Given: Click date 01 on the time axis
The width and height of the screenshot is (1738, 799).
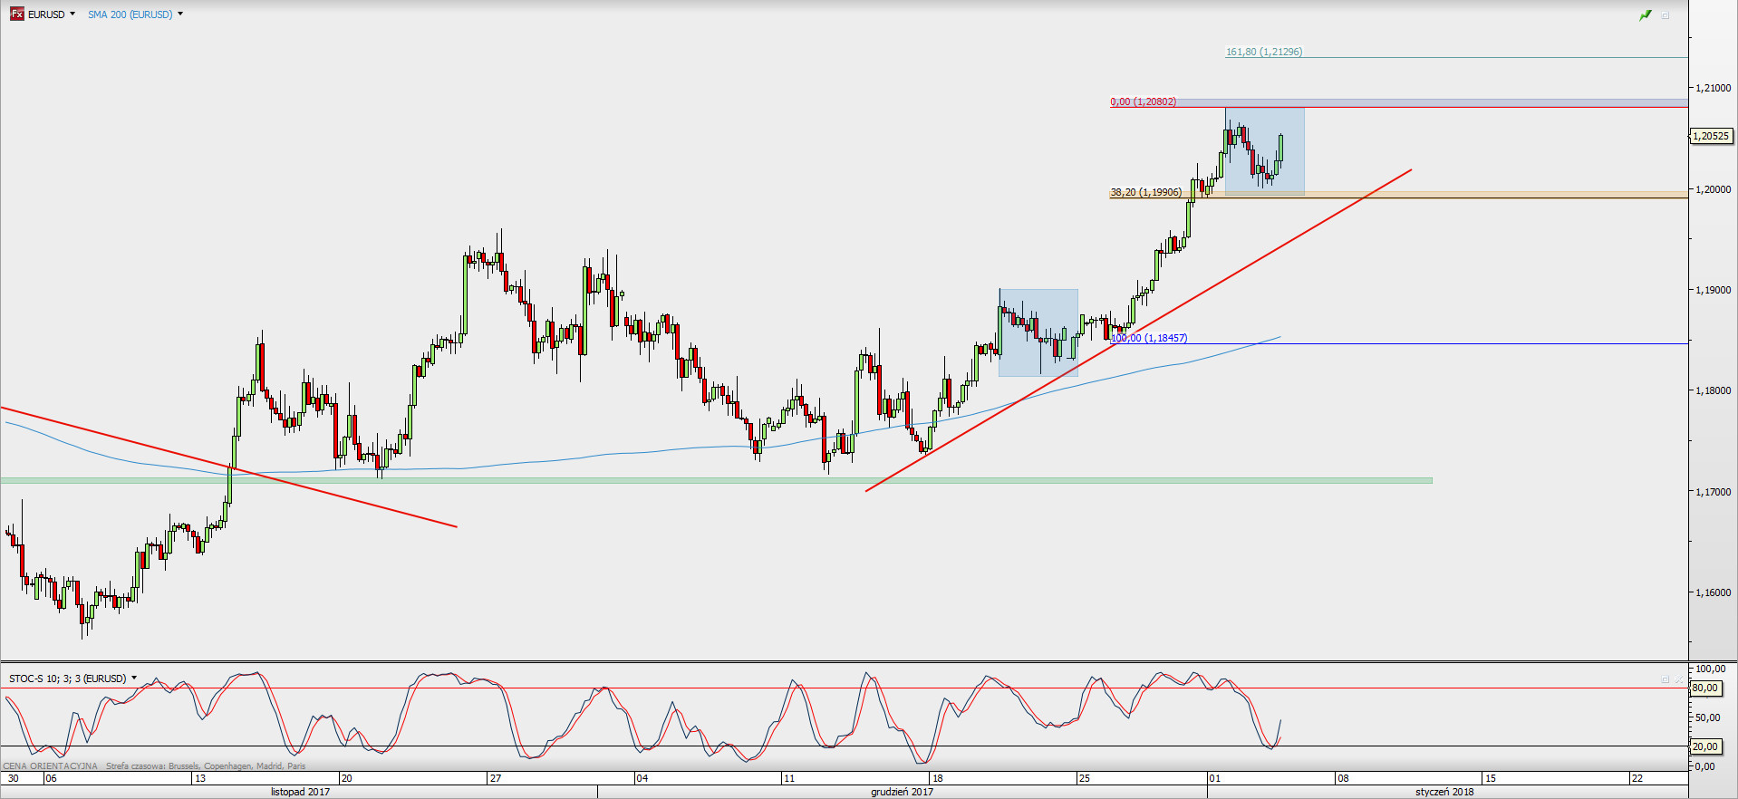Looking at the screenshot, I should coord(1215,778).
